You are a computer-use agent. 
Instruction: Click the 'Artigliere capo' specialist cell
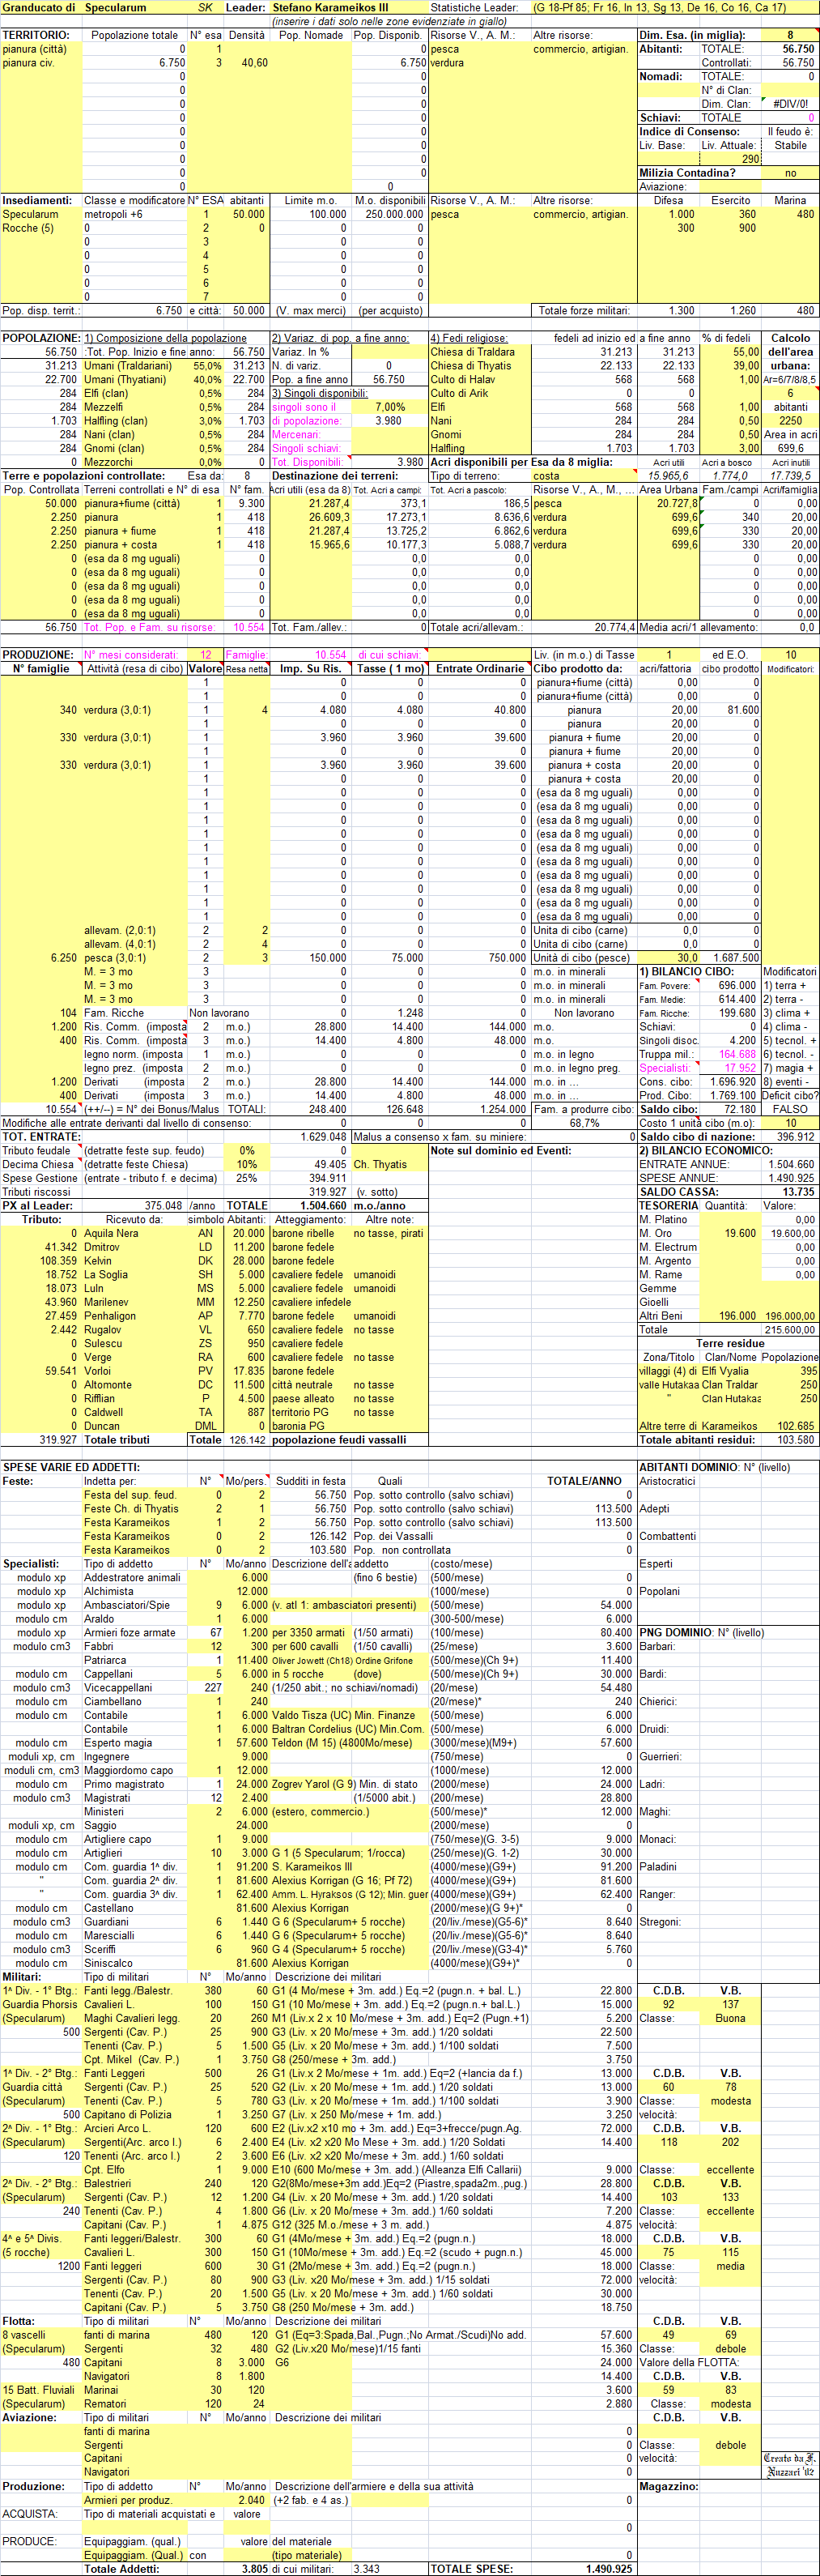pyautogui.click(x=118, y=1840)
